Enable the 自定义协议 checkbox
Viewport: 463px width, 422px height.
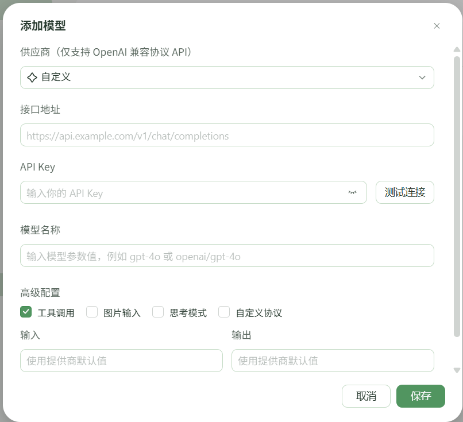(x=224, y=312)
